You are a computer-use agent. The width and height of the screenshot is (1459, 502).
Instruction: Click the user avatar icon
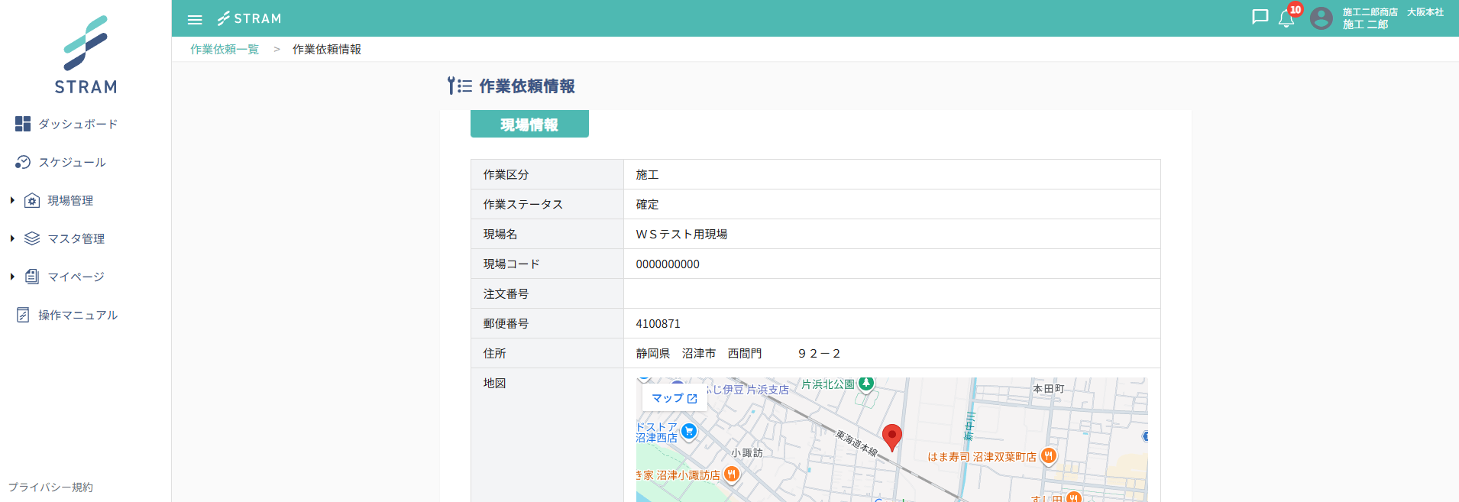(1322, 18)
